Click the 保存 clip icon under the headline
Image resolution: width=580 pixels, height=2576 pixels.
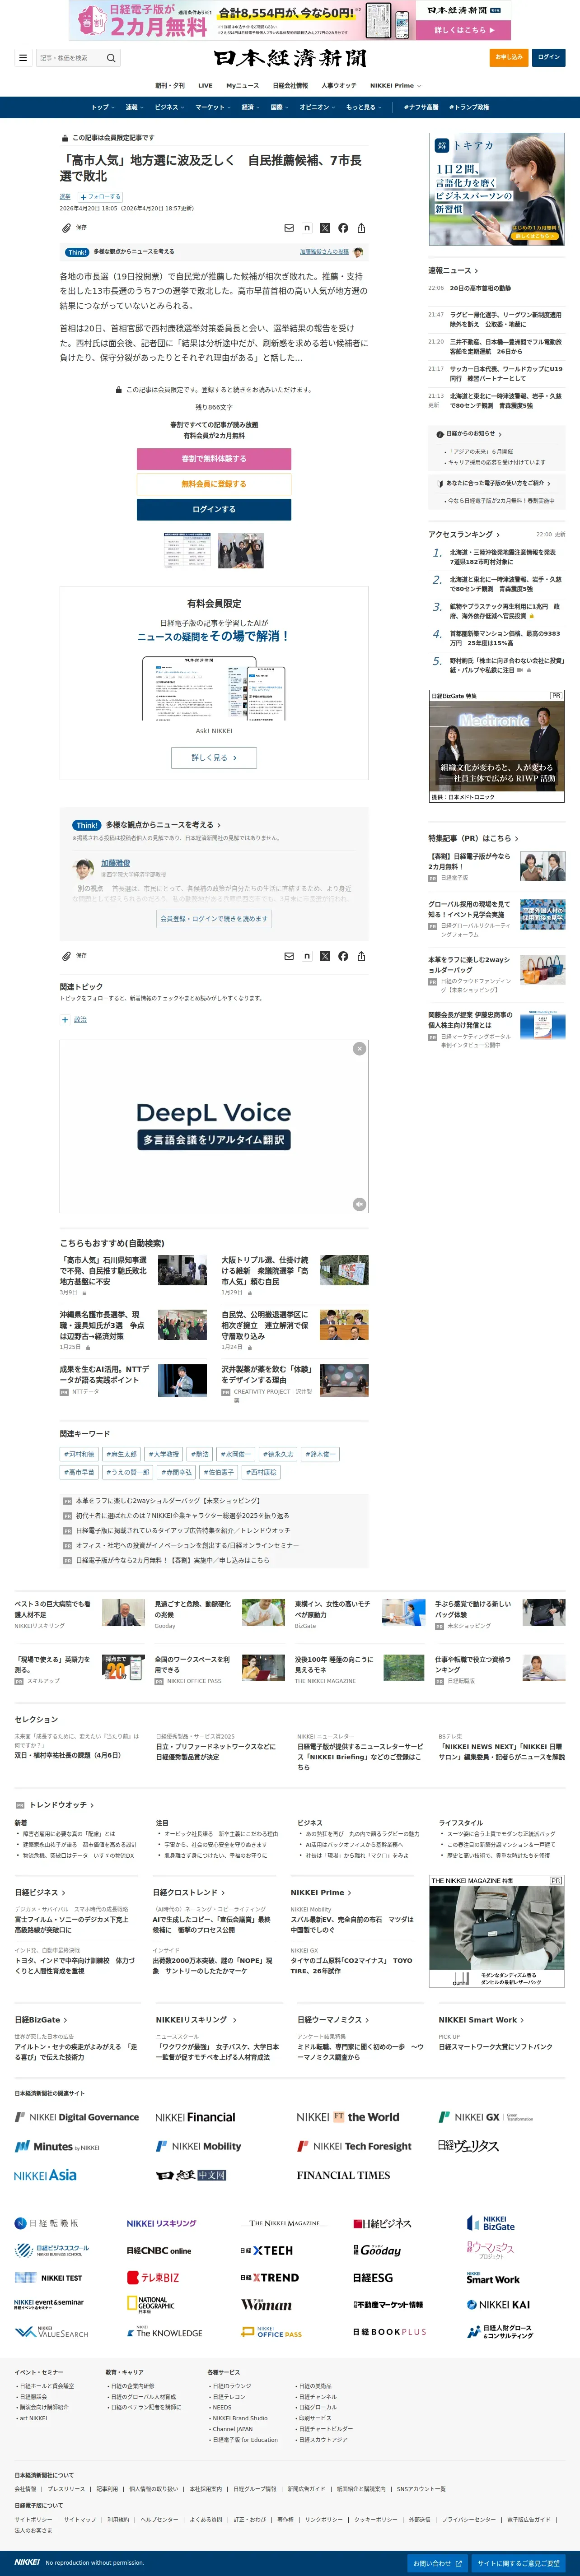point(67,228)
